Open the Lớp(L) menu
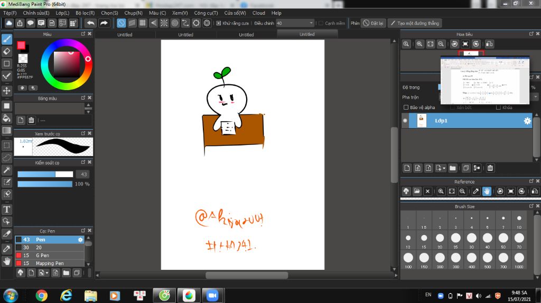Screen dimensions: 541x303 (62, 13)
